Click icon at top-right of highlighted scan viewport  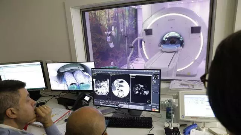click(150, 74)
